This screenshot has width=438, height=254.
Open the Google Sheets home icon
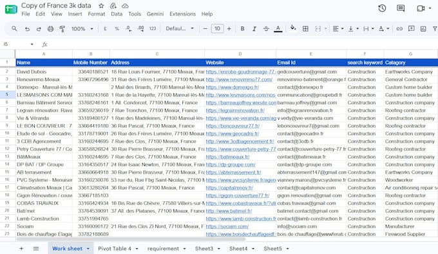[11, 9]
